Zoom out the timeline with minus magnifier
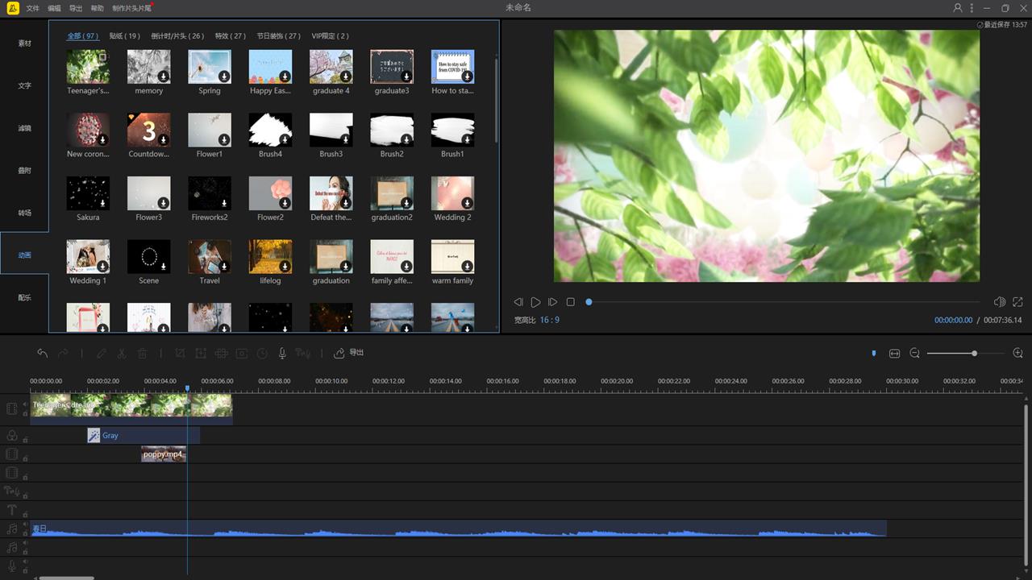This screenshot has height=580, width=1032. point(914,353)
